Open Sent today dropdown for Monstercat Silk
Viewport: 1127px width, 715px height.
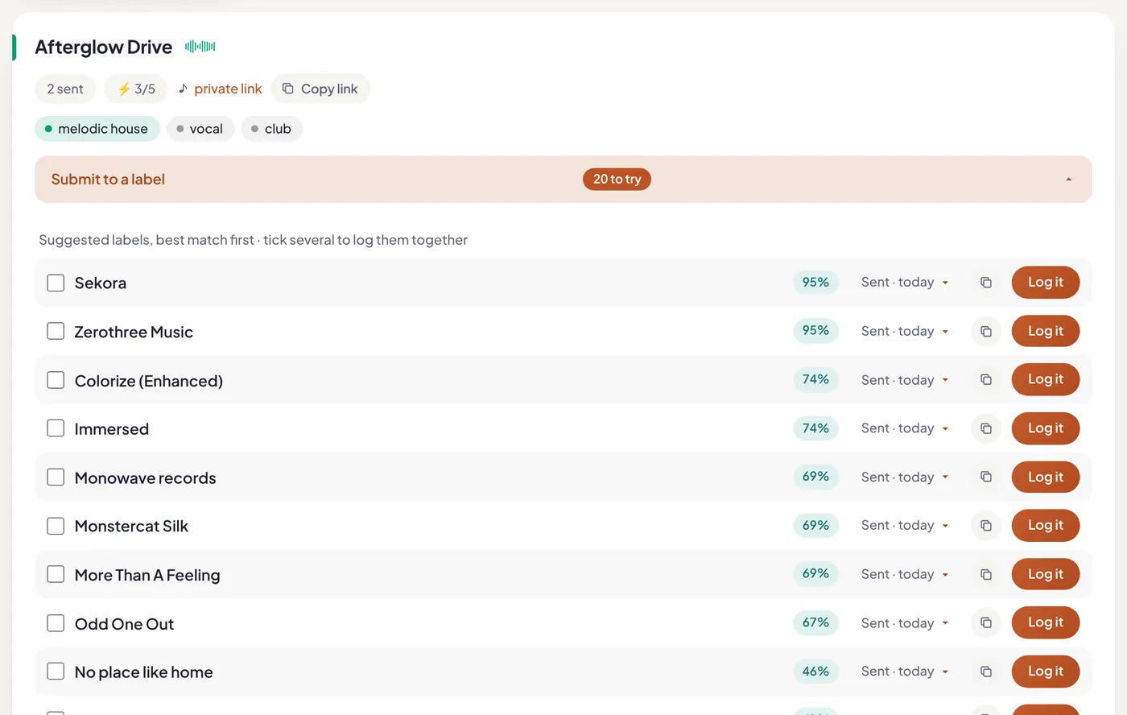[905, 526]
